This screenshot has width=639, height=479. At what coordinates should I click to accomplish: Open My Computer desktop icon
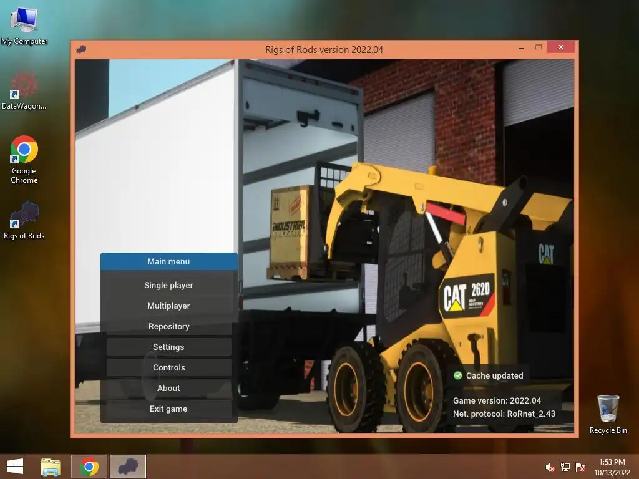coord(24,25)
